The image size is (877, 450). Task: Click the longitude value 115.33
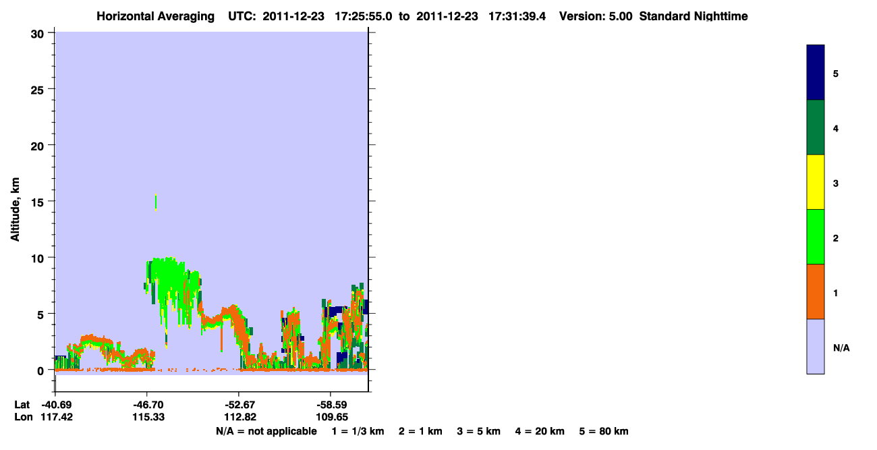click(148, 417)
